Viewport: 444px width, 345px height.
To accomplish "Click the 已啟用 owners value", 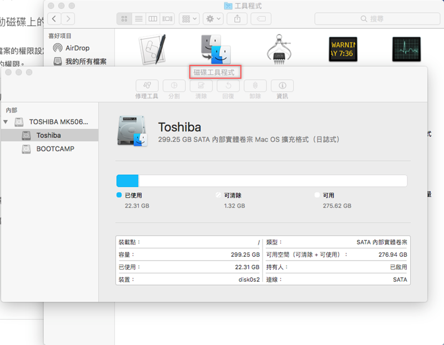I will (398, 267).
